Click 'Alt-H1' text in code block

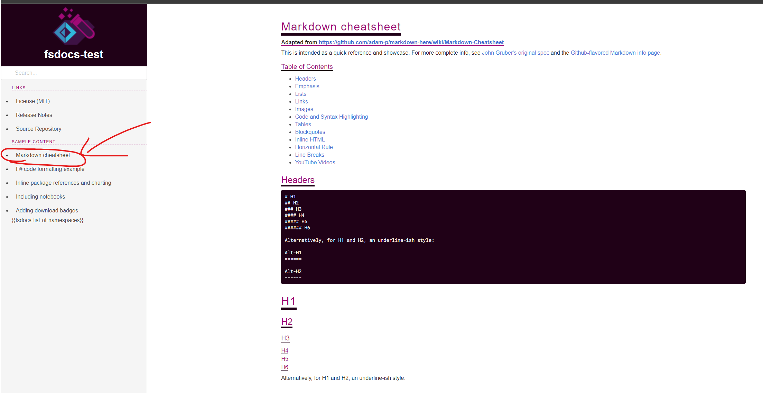pos(293,253)
